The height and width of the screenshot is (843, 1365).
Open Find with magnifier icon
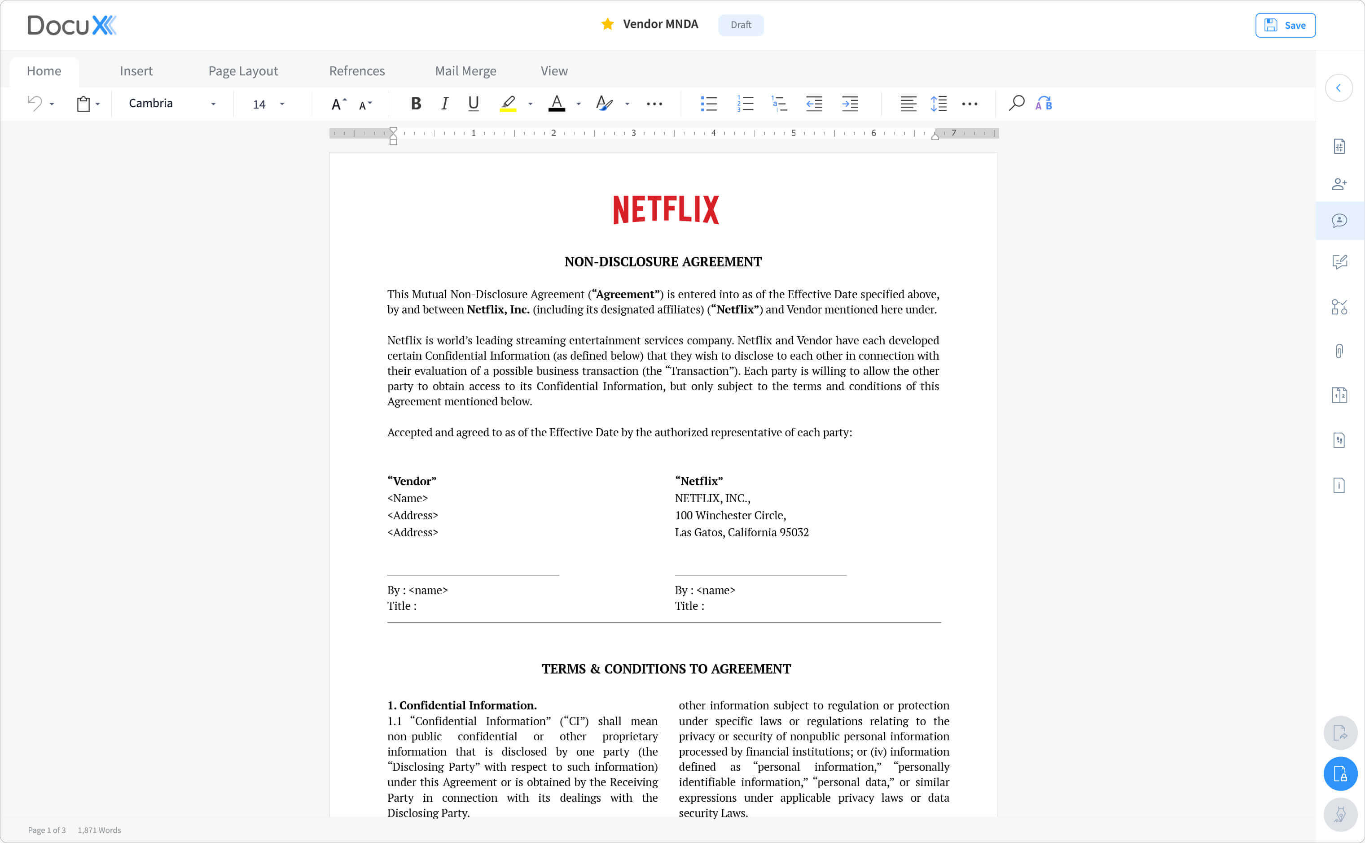tap(1016, 103)
